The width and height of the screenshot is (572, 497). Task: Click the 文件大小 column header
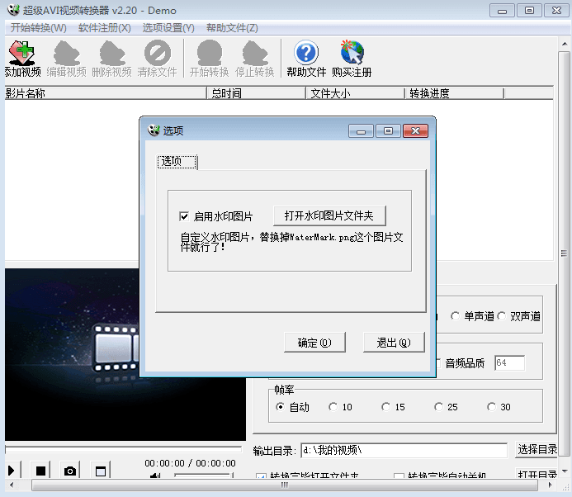[x=355, y=93]
